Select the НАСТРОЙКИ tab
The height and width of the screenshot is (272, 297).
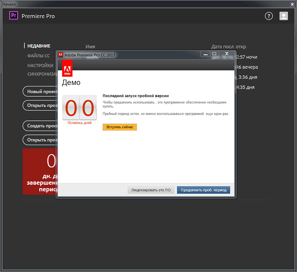coord(40,65)
